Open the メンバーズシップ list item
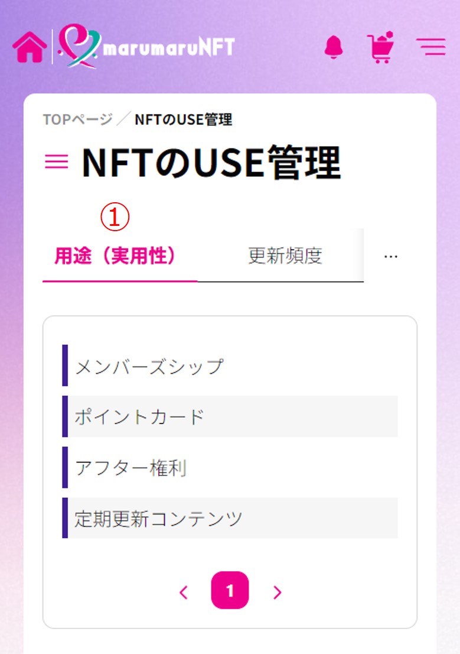This screenshot has height=654, width=460. click(x=230, y=365)
